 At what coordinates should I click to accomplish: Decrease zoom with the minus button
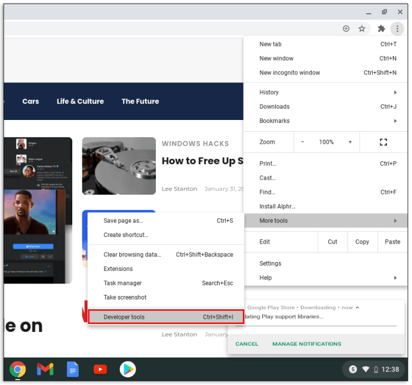(x=303, y=142)
